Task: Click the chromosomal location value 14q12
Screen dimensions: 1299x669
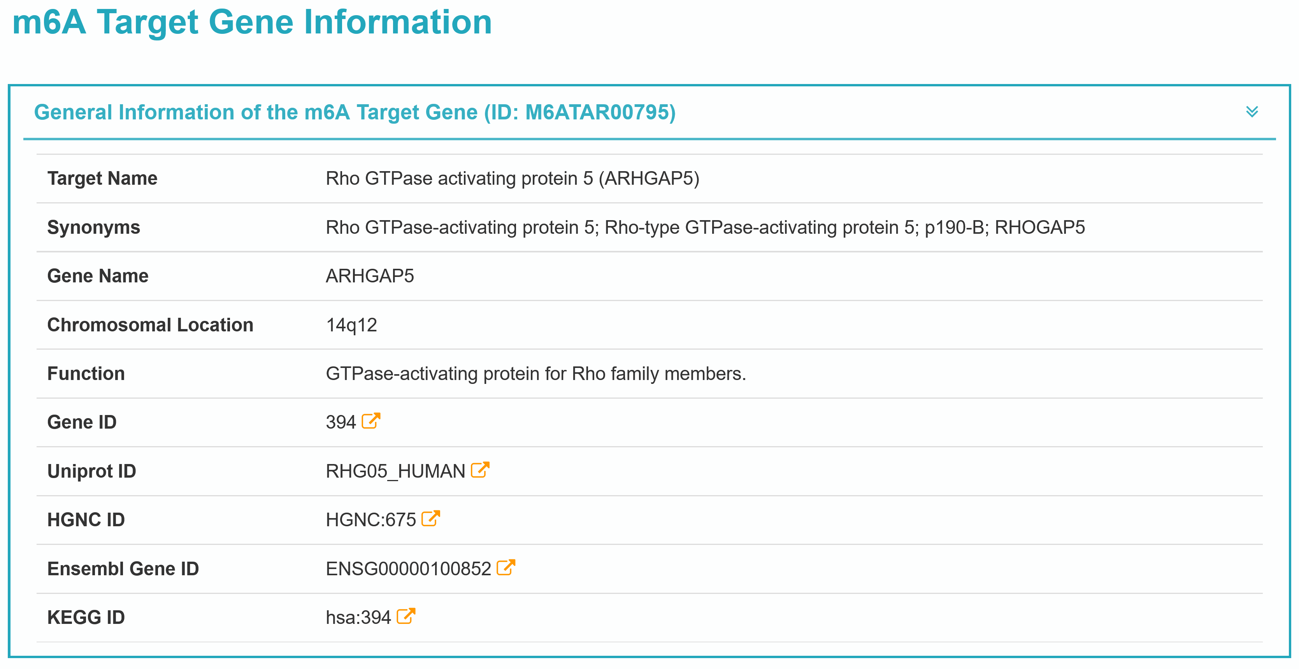Action: coord(351,325)
